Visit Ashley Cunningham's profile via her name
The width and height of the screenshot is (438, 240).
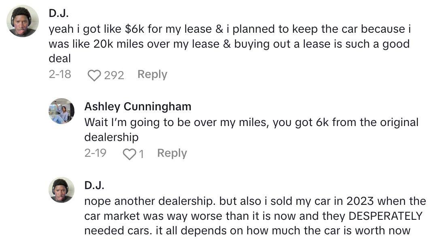pyautogui.click(x=138, y=106)
